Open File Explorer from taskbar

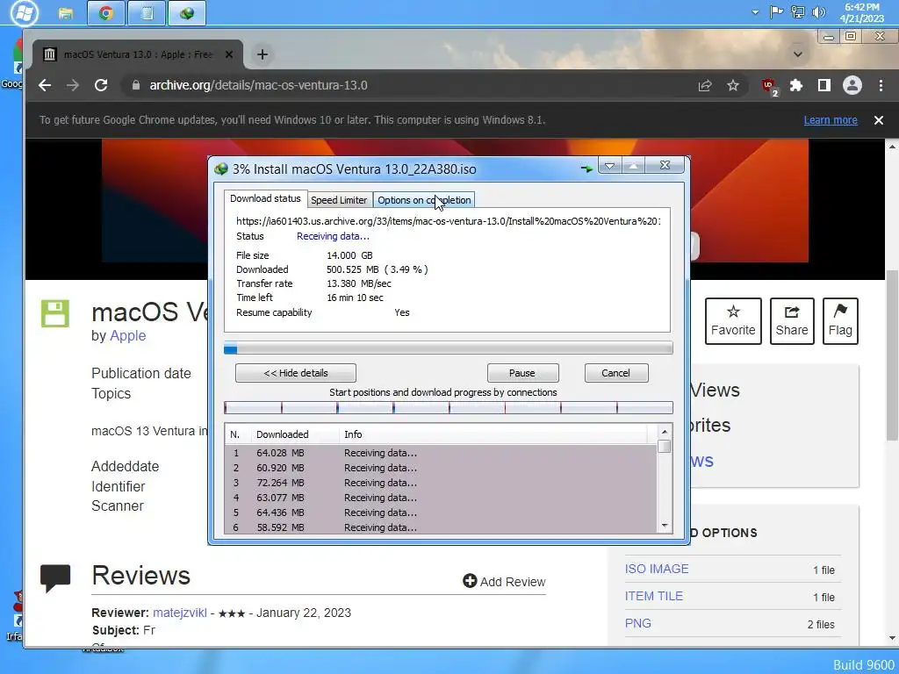click(x=66, y=13)
